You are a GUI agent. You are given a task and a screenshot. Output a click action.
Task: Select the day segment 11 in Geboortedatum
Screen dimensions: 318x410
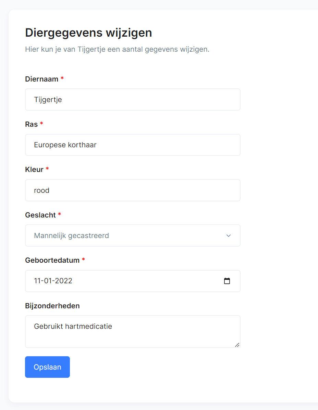pos(37,281)
